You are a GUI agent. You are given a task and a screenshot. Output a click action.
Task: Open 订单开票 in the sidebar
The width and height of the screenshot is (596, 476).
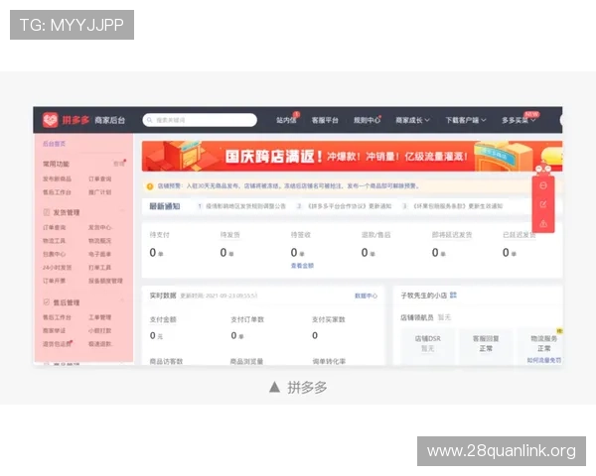54,281
